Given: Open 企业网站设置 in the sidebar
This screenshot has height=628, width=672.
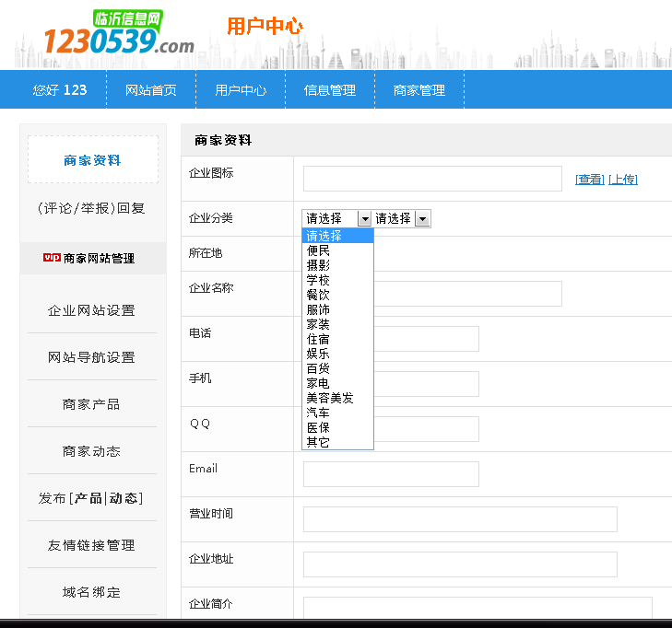Looking at the screenshot, I should pyautogui.click(x=91, y=310).
